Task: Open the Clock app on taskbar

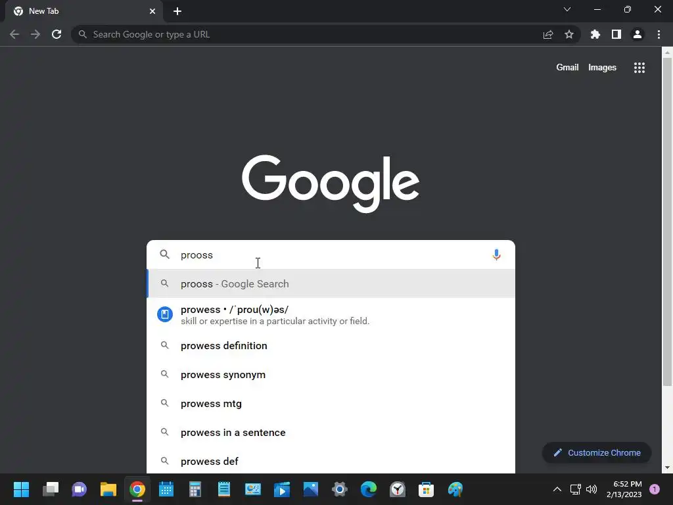Action: click(398, 489)
